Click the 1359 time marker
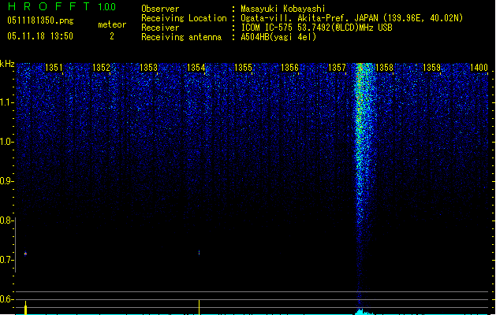This screenshot has width=496, height=315. [x=431, y=68]
